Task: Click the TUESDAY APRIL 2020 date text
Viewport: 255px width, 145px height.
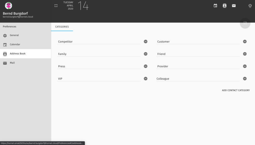Action: pos(68,5)
